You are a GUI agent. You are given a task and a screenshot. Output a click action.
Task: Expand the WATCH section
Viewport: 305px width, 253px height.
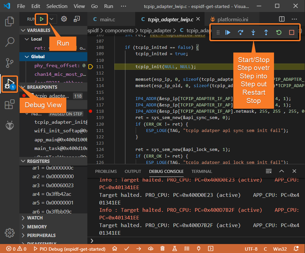click(35, 218)
